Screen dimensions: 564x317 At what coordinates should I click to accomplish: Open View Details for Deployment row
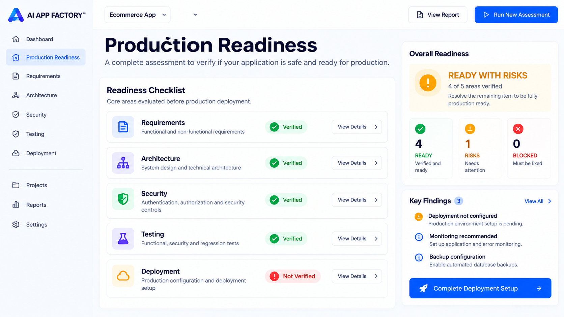point(357,276)
